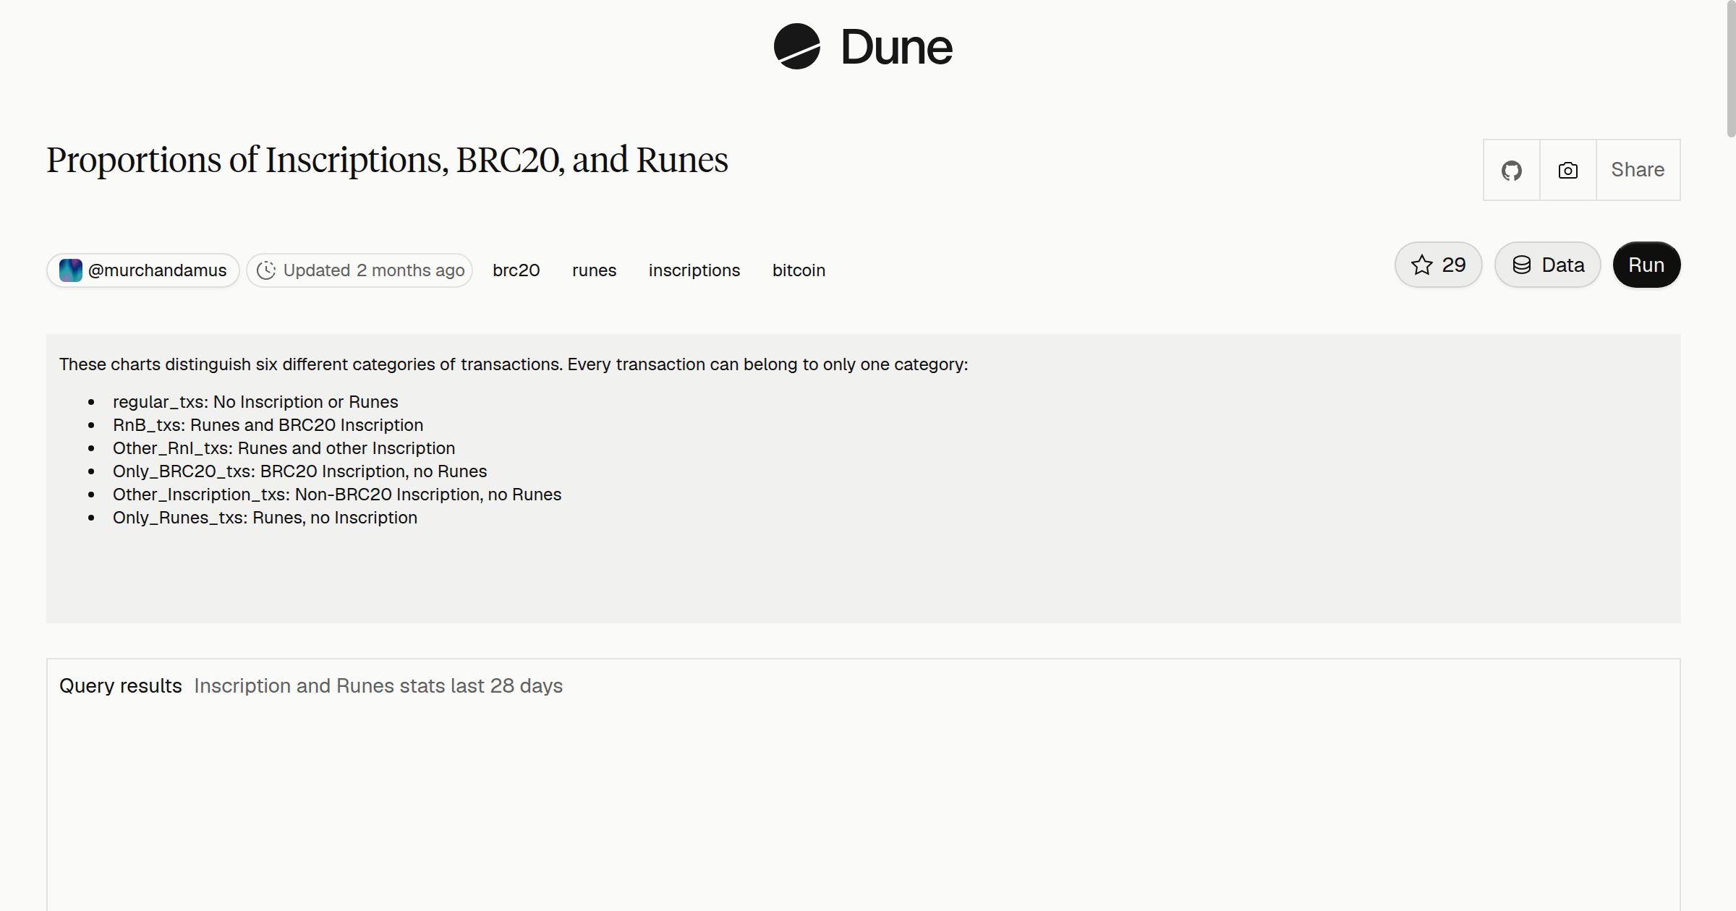Screen dimensions: 1736x911
Task: Click the 'Only_BRC20_txs' list line
Action: click(299, 471)
